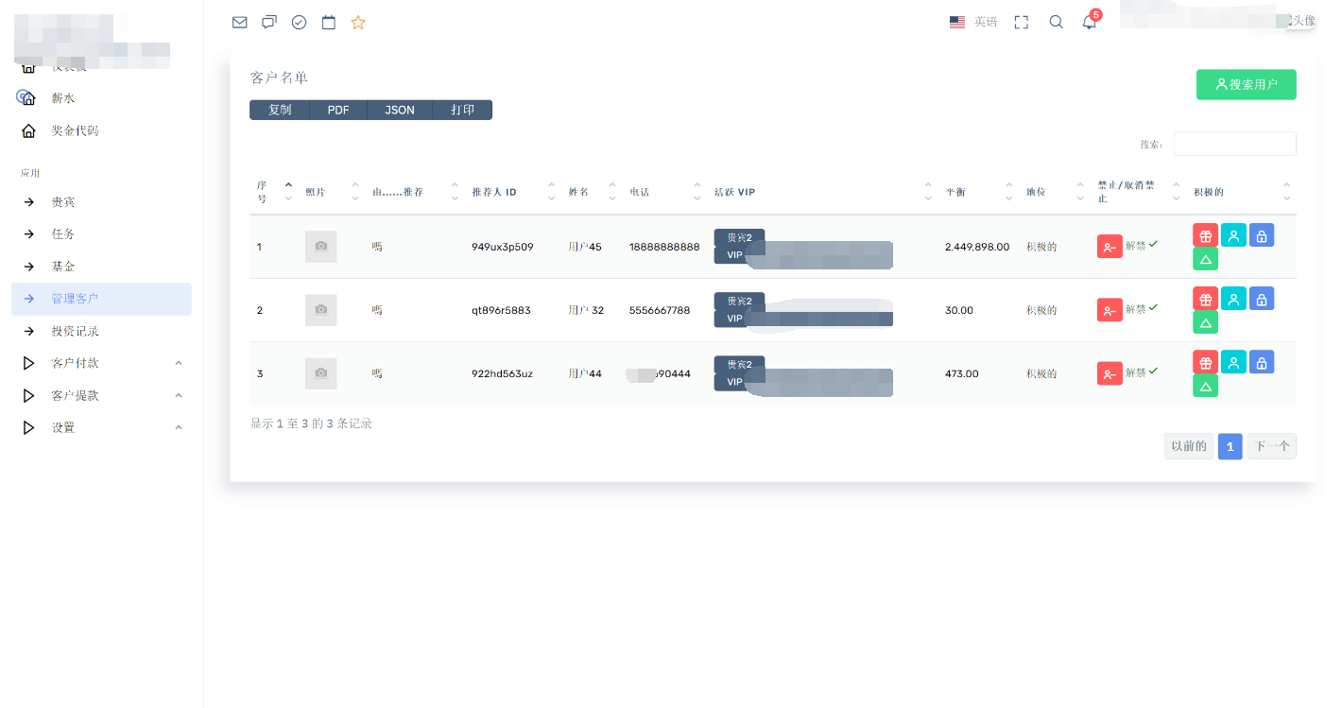Image resolution: width=1342 pixels, height=708 pixels.
Task: Sort table by 推荐人 ID column
Action: pos(513,192)
